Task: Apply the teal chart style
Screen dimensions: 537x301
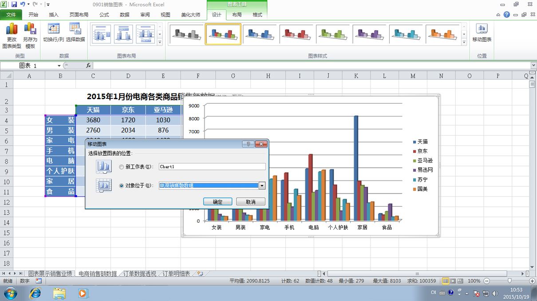Action: (406, 34)
